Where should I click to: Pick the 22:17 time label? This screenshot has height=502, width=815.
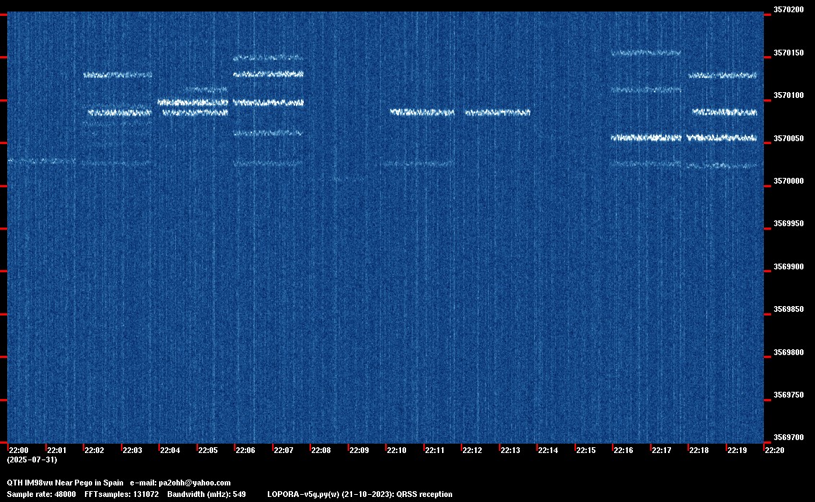pyautogui.click(x=661, y=450)
